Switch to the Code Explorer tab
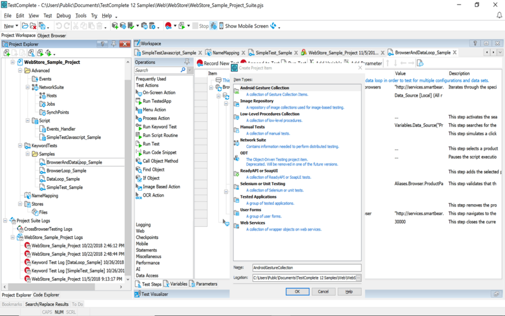The width and height of the screenshot is (505, 316). [46, 295]
